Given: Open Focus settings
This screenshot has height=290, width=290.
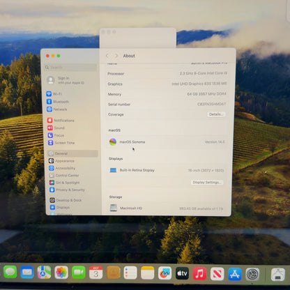Looking at the screenshot, I should [x=56, y=135].
